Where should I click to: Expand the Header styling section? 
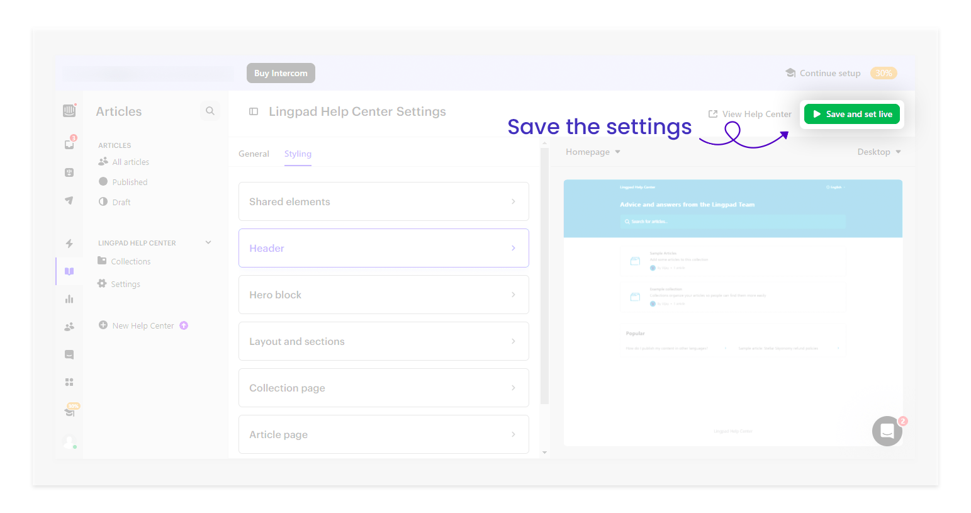[384, 248]
